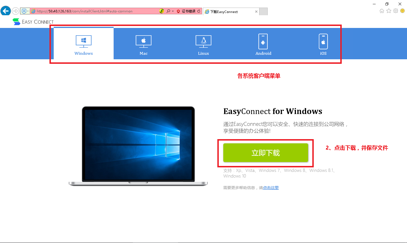Open browser Tools gear menu
Viewport: 407px width, 243px height.
click(x=396, y=11)
